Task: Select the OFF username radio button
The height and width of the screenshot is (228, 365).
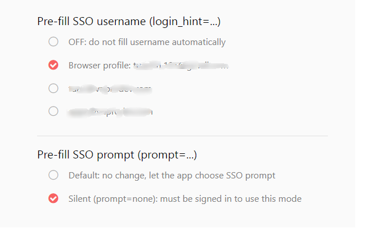Action: (x=53, y=42)
